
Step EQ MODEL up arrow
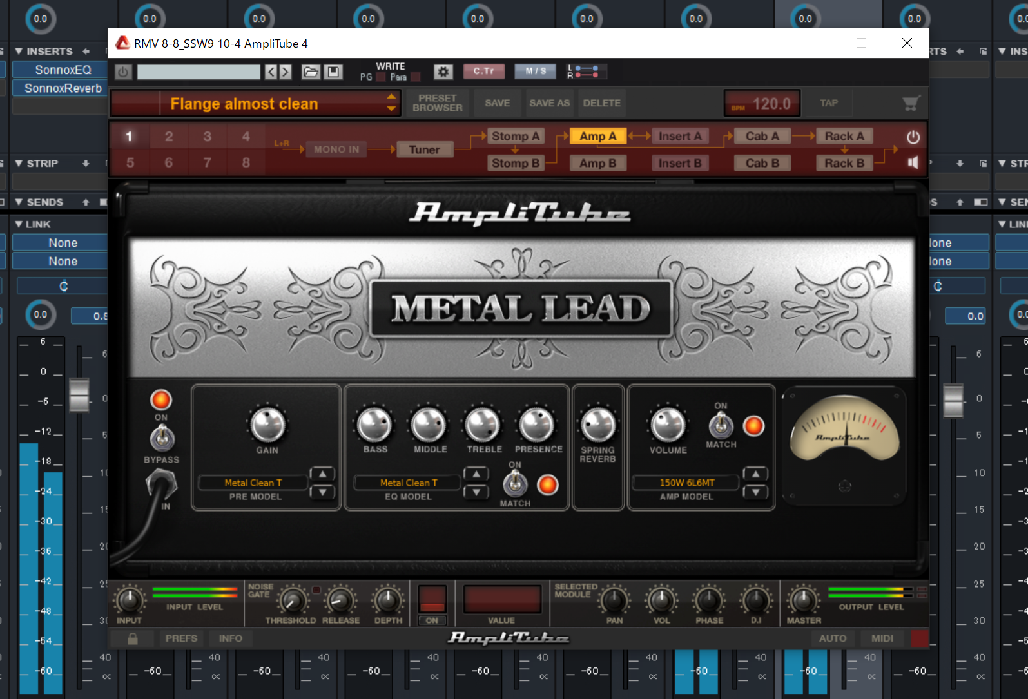(476, 474)
